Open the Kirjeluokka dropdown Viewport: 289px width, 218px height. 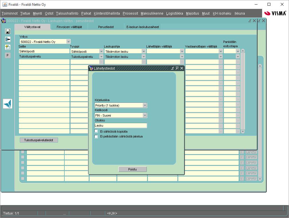(145, 105)
